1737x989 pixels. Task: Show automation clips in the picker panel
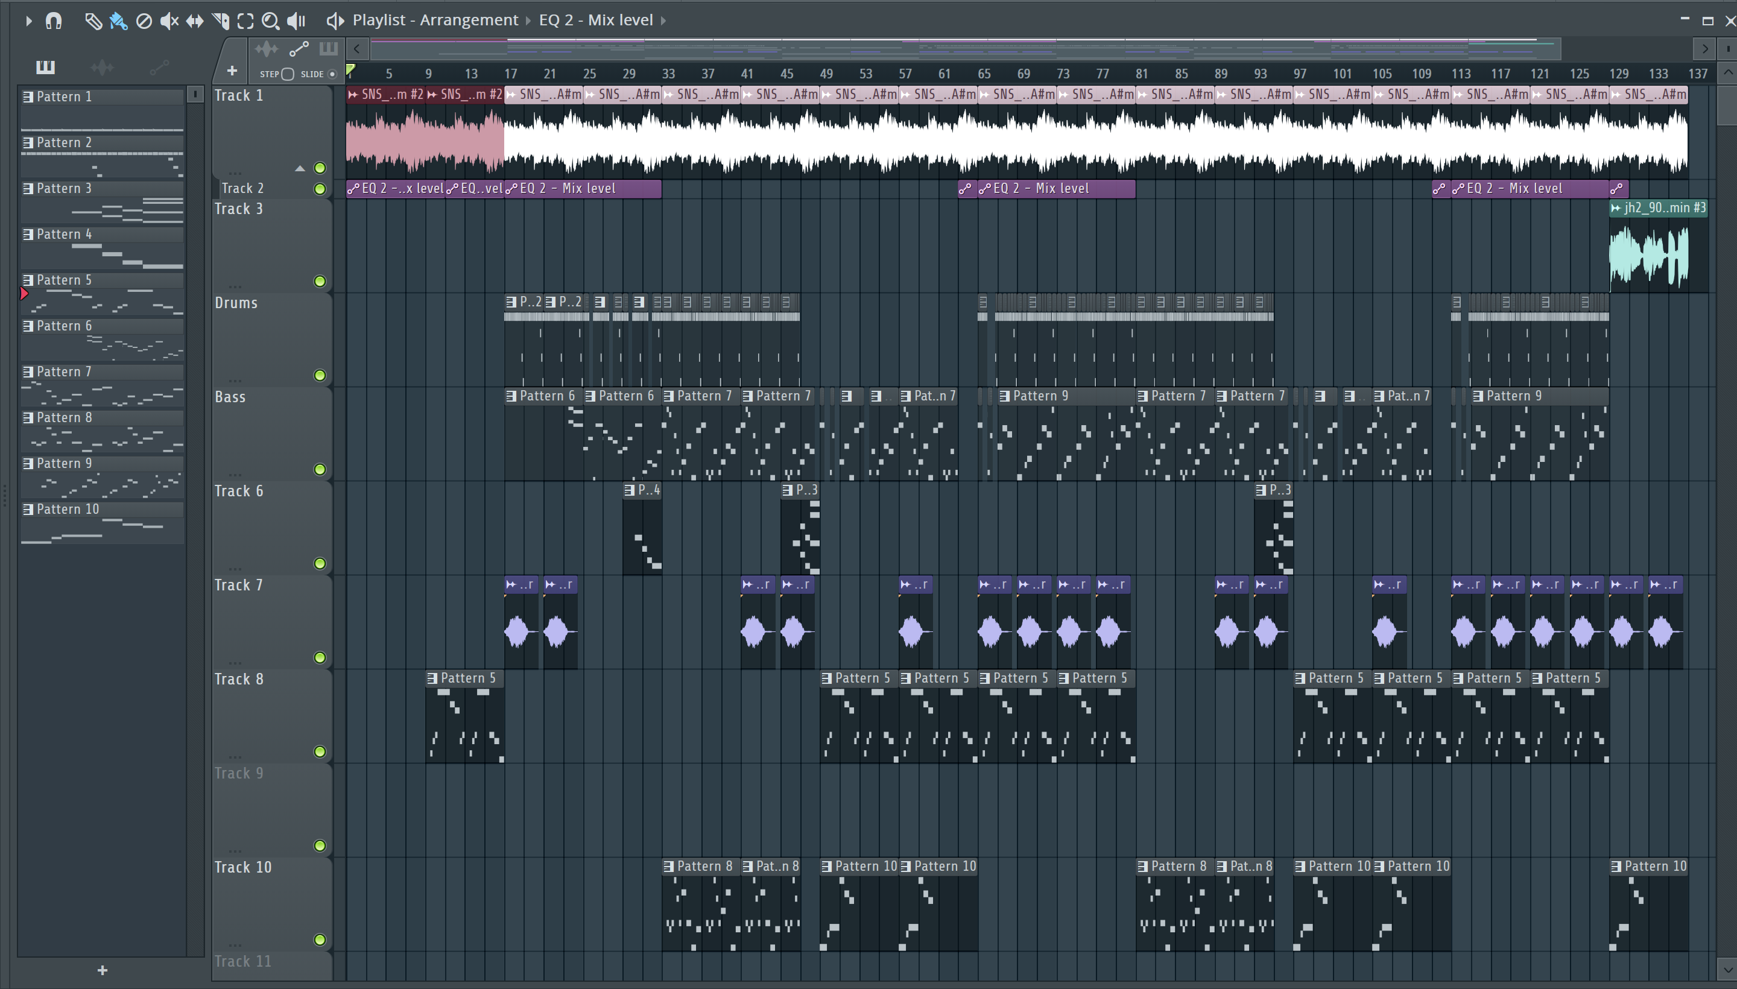click(159, 66)
